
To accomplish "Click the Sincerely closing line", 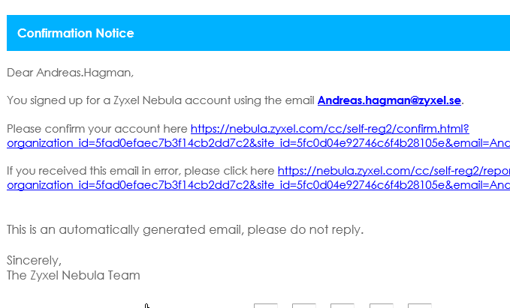I will click(34, 261).
